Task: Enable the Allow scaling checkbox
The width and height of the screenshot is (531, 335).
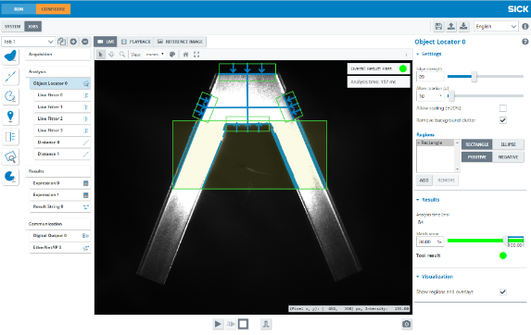Action: 503,108
